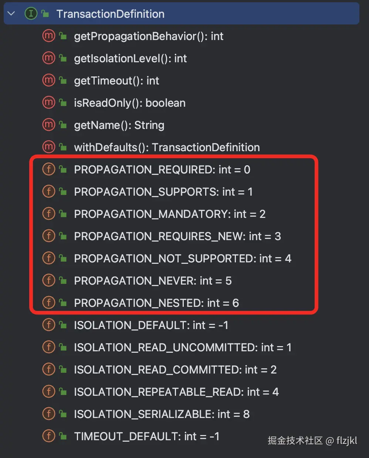Select getTimeout(): int in structure list
369x458 pixels.
(116, 80)
